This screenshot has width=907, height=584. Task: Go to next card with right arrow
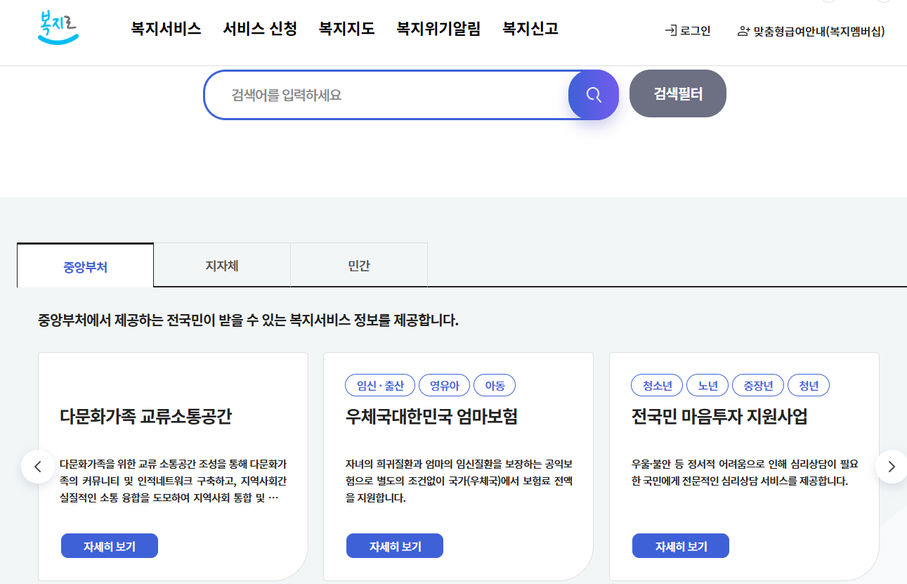coord(892,467)
